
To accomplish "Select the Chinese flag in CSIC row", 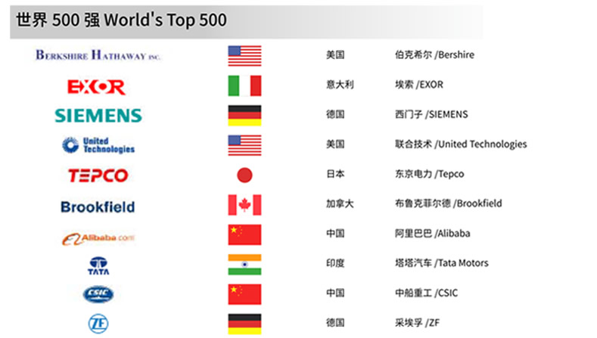I will [x=244, y=294].
